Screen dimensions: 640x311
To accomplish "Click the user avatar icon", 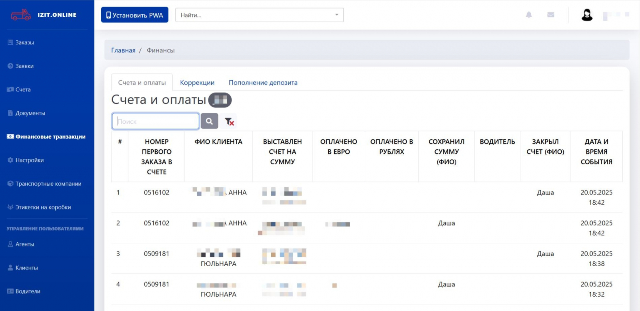I will pos(587,15).
